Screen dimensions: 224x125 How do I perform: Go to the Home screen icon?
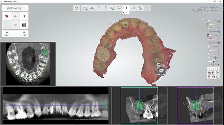(76, 8)
